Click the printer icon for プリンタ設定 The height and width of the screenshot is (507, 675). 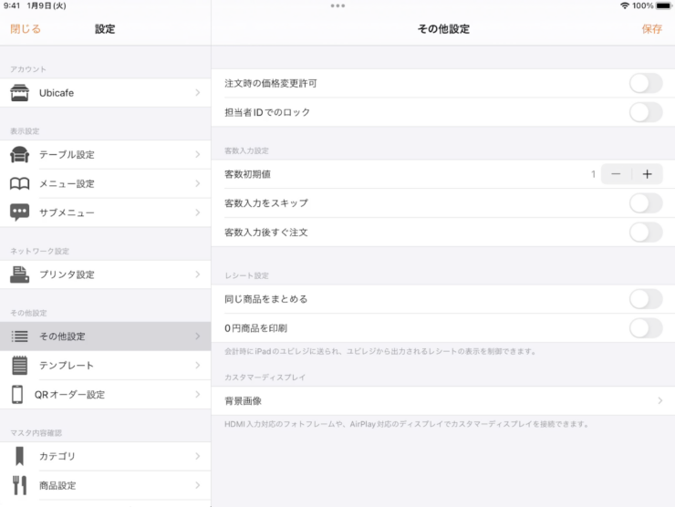19,274
